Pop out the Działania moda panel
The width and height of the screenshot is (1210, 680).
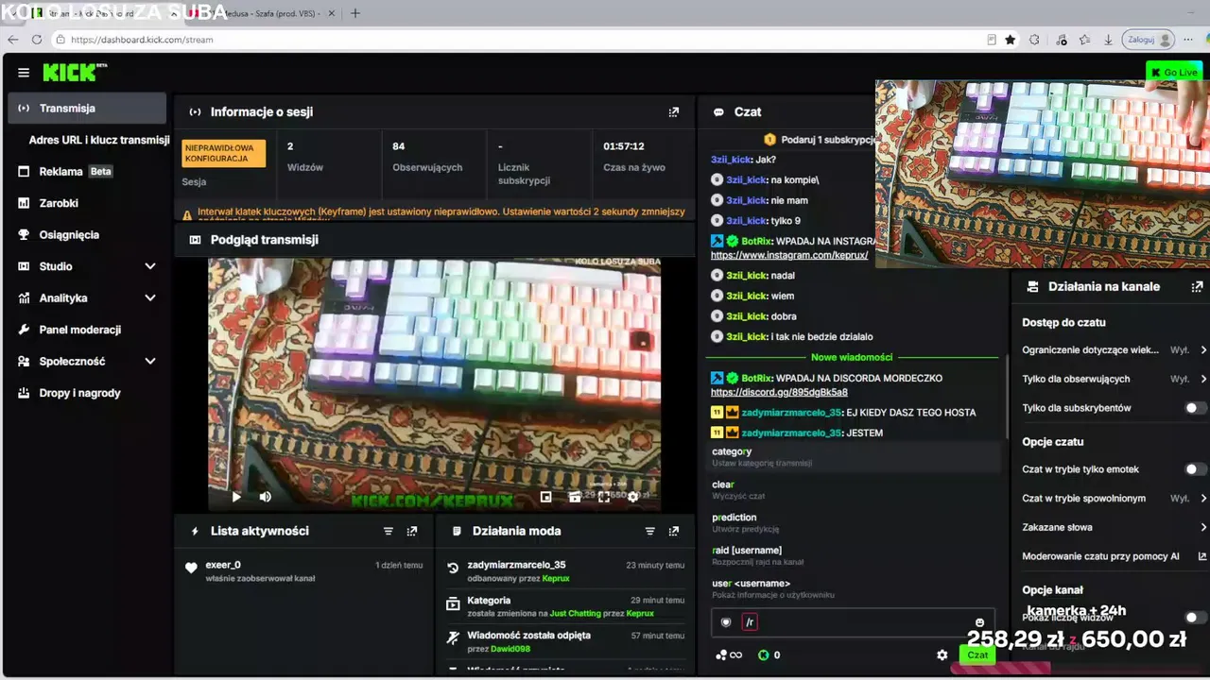coord(674,532)
